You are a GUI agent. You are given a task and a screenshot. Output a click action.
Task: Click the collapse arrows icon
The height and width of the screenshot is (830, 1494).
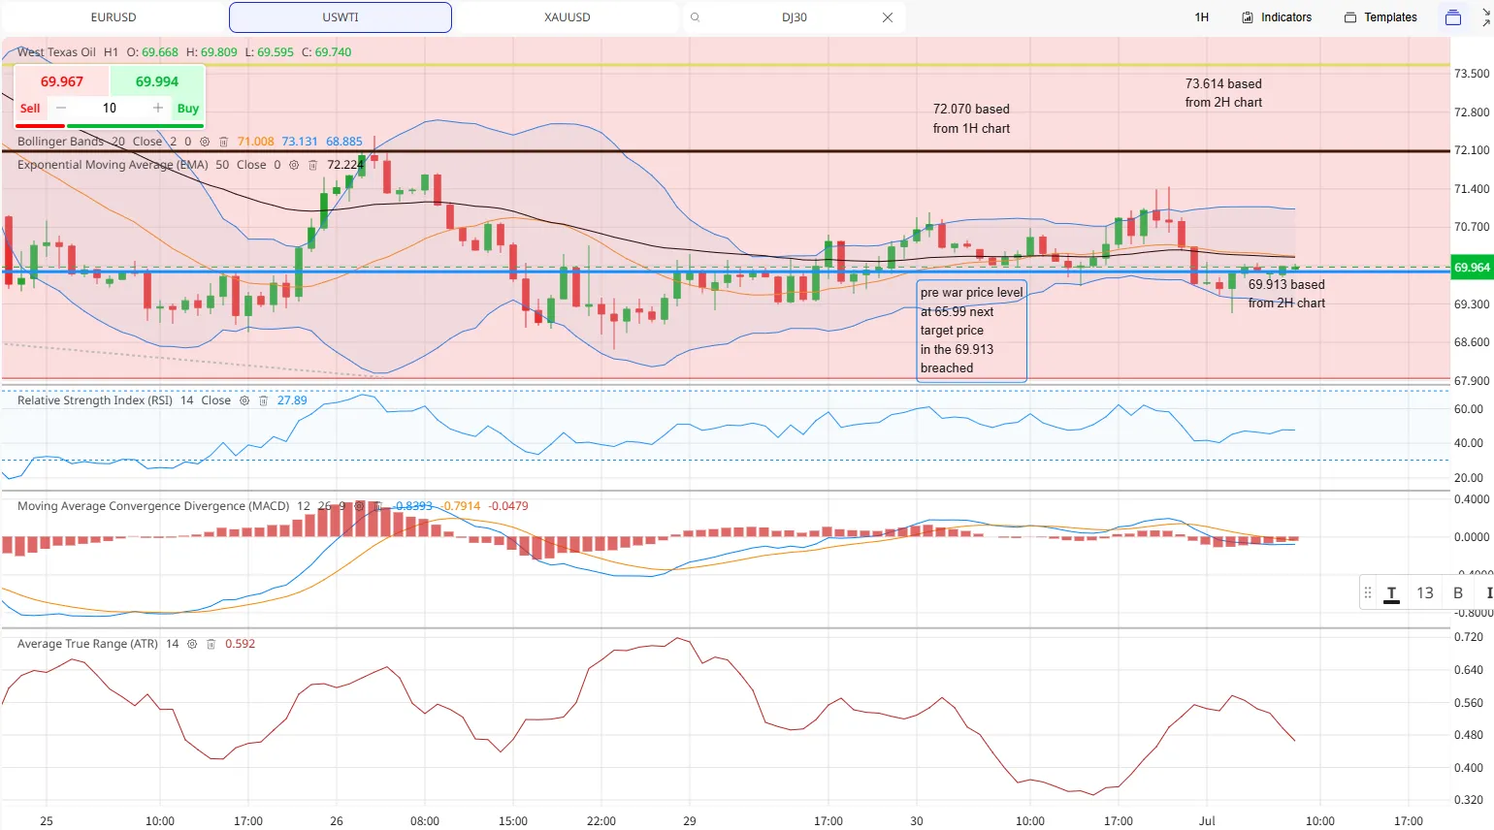click(x=1486, y=17)
